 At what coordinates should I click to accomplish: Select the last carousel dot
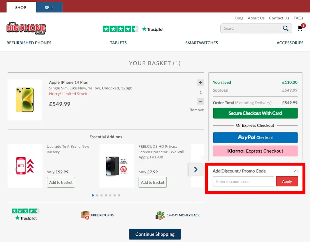tap(119, 195)
